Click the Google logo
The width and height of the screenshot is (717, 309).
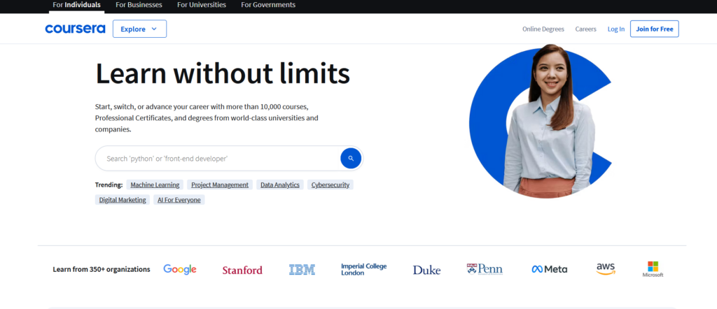[x=180, y=269]
